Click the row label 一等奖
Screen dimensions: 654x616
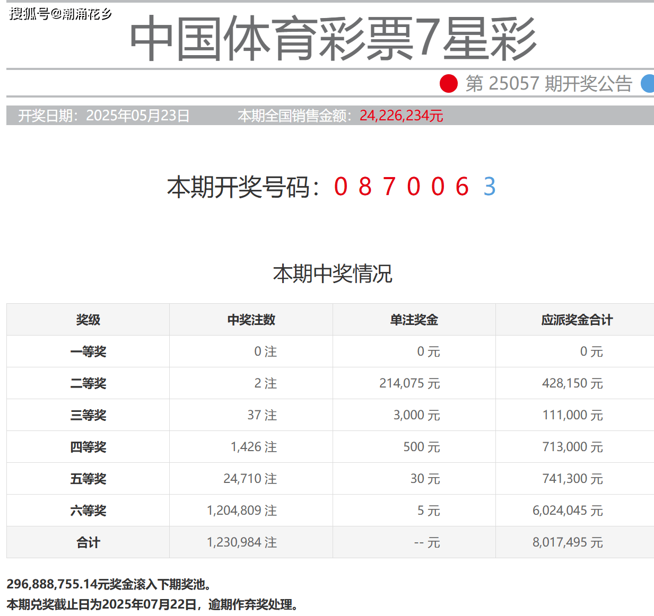point(88,351)
